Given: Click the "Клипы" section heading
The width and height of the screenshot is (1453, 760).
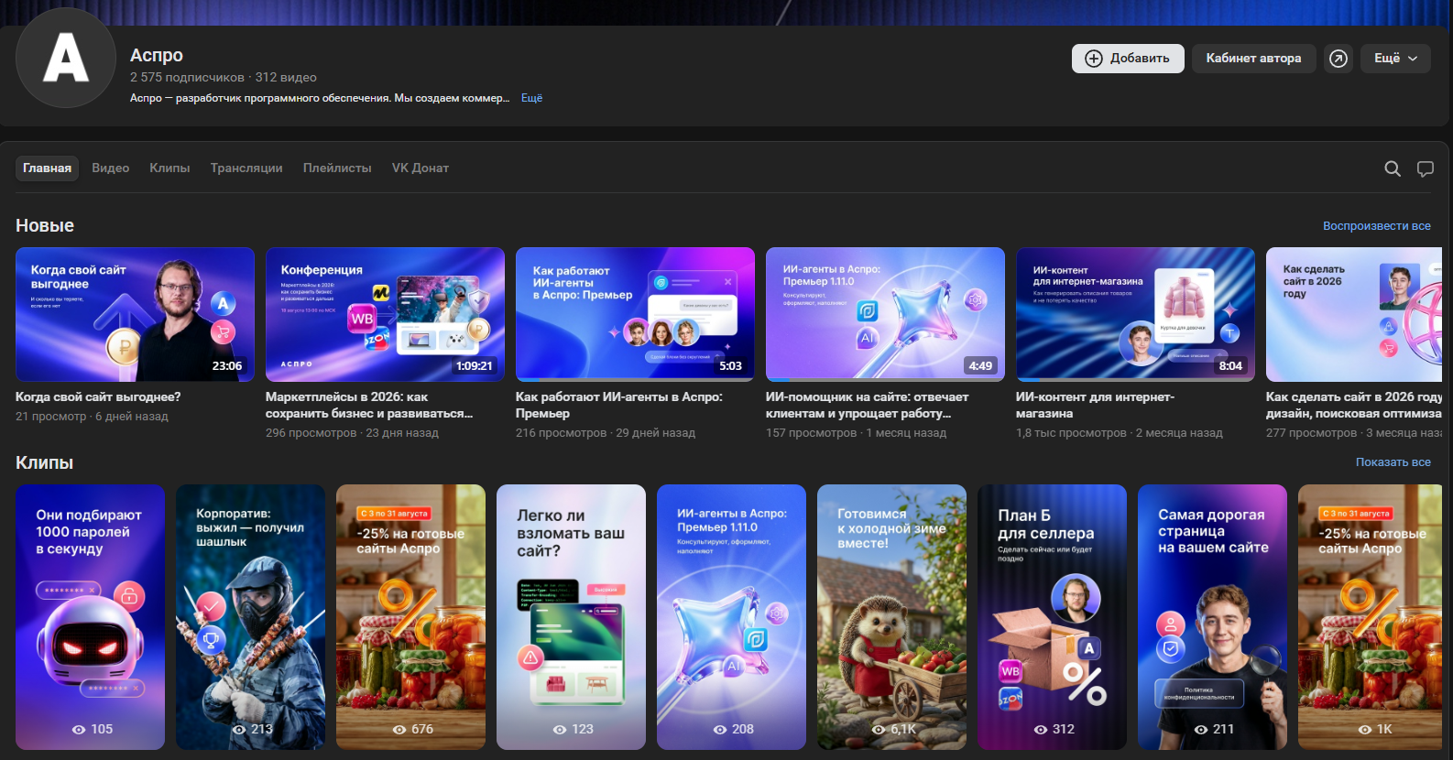Looking at the screenshot, I should click(x=44, y=462).
